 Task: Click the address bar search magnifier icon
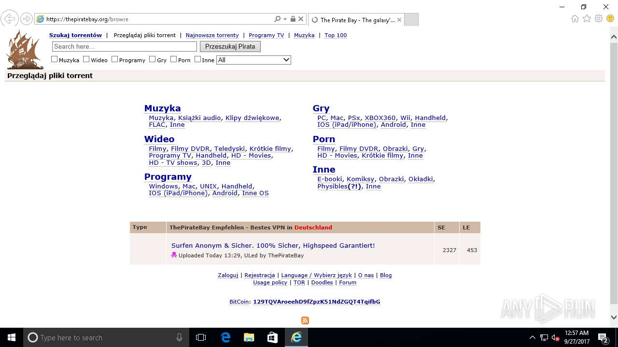click(x=277, y=19)
